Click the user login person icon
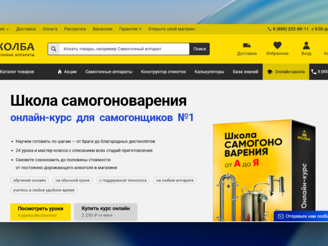Screen dimensions: 328x246 [x=306, y=45]
